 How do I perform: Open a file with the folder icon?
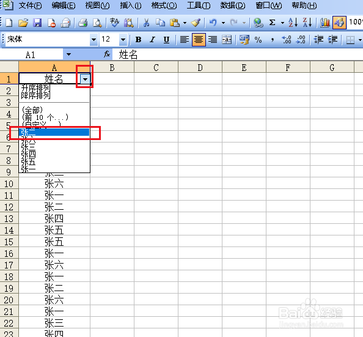[23, 23]
